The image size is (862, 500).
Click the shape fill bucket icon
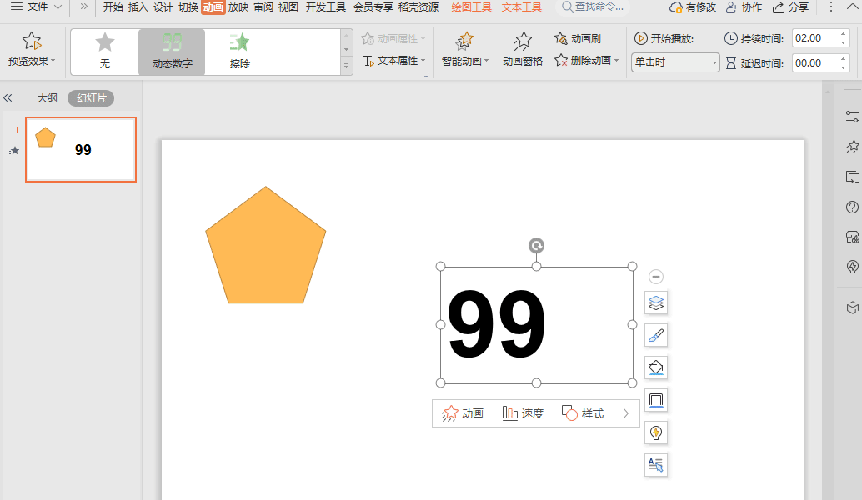click(x=656, y=367)
